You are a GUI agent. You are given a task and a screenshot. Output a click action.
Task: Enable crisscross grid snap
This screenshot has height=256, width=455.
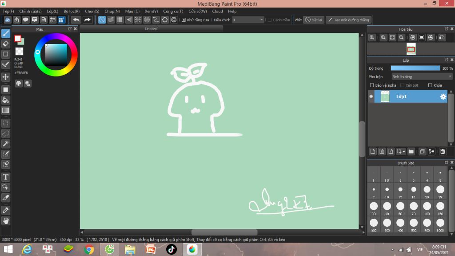coord(120,20)
